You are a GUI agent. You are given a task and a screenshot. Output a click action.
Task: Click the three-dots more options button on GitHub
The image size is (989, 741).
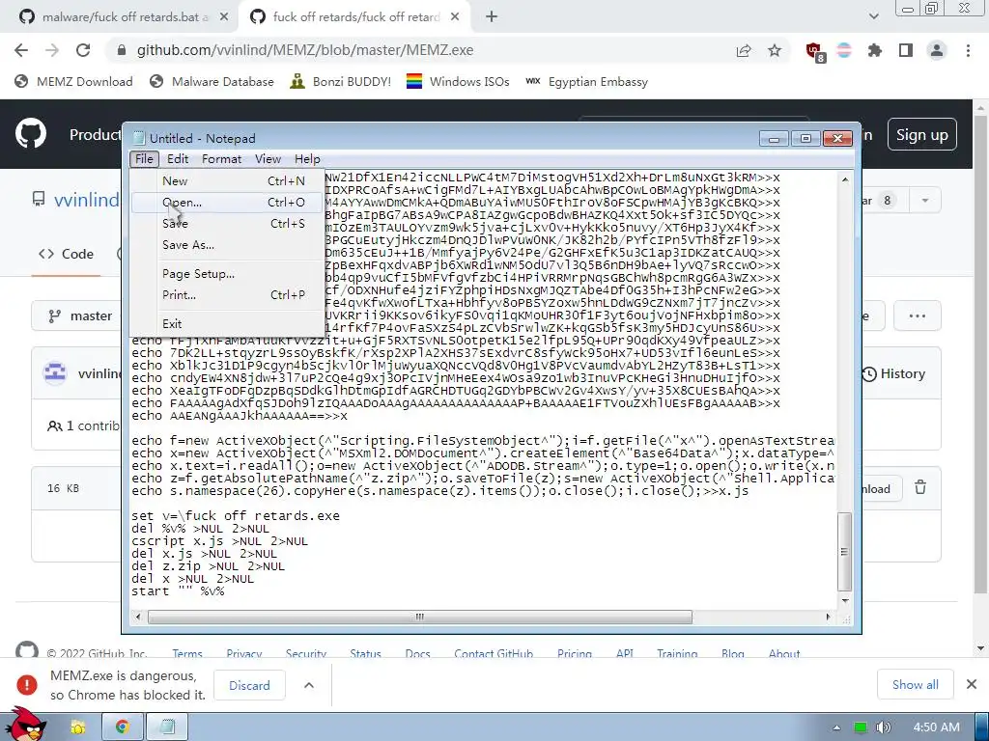tap(918, 316)
